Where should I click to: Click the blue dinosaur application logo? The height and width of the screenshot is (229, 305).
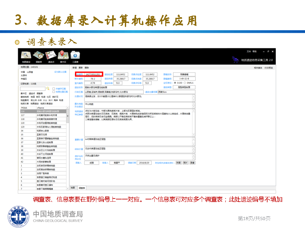coord(235,60)
